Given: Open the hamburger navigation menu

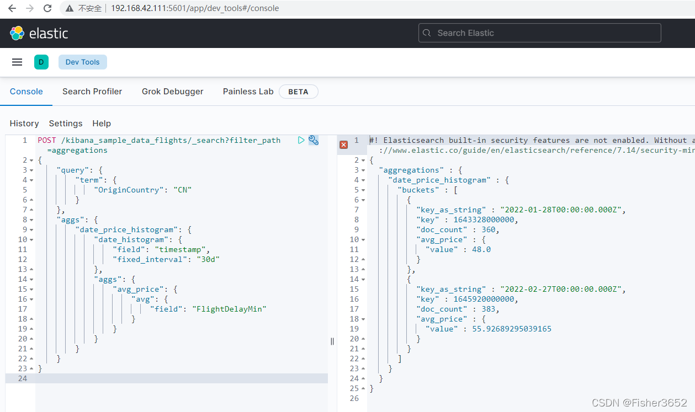Looking at the screenshot, I should [17, 62].
